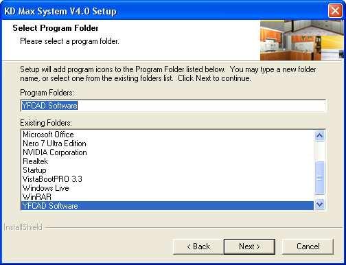This screenshot has width=346, height=265.
Task: Select Nero 7 Ultra Edition folder
Action: coord(167,143)
